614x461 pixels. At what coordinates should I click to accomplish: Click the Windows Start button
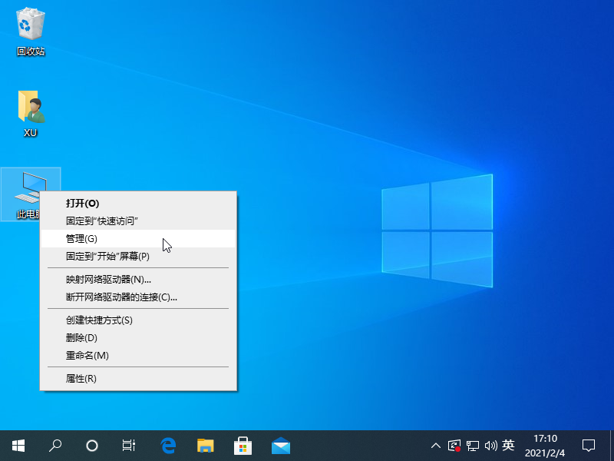point(18,445)
